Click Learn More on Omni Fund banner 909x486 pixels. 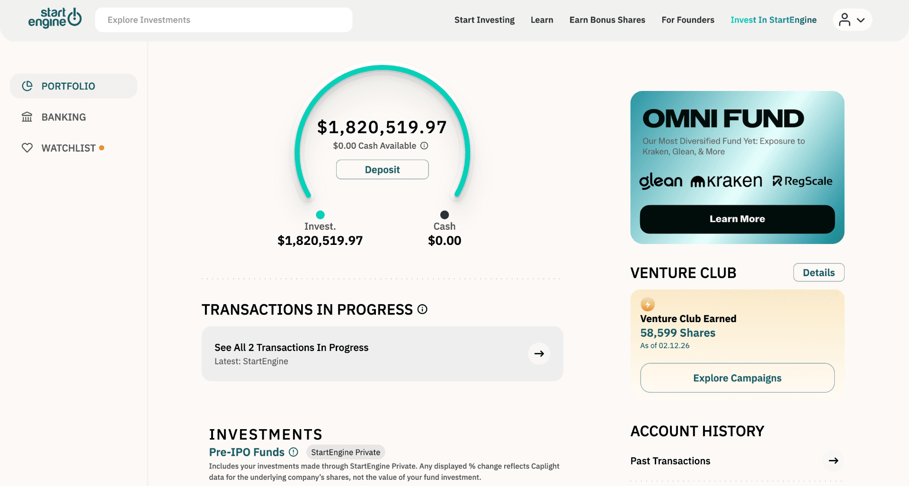pos(737,219)
